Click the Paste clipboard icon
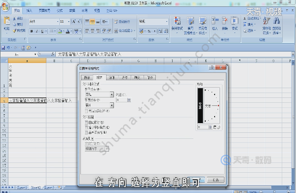Viewport: 296px width, 193px height. click(7, 21)
